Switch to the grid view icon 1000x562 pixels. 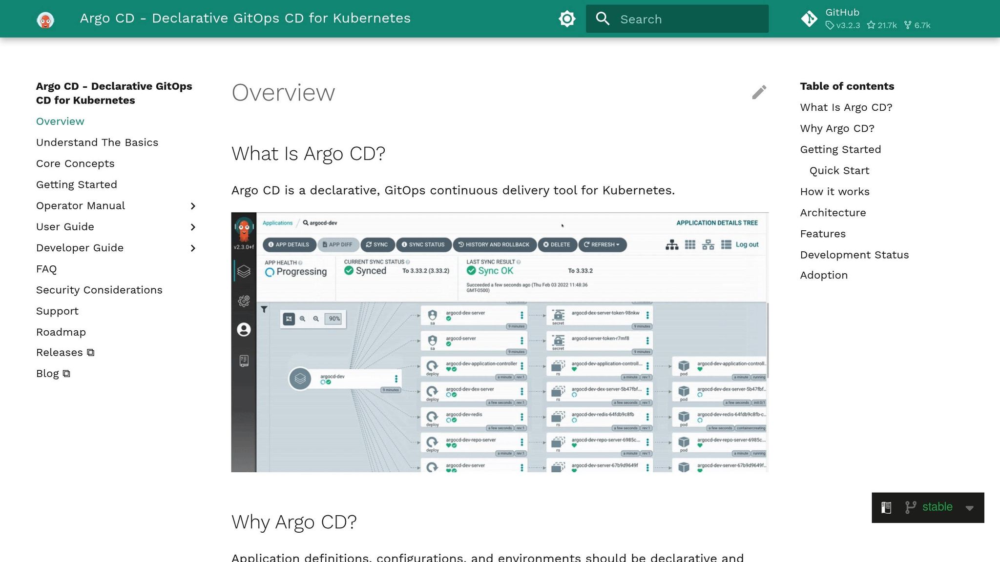point(690,244)
